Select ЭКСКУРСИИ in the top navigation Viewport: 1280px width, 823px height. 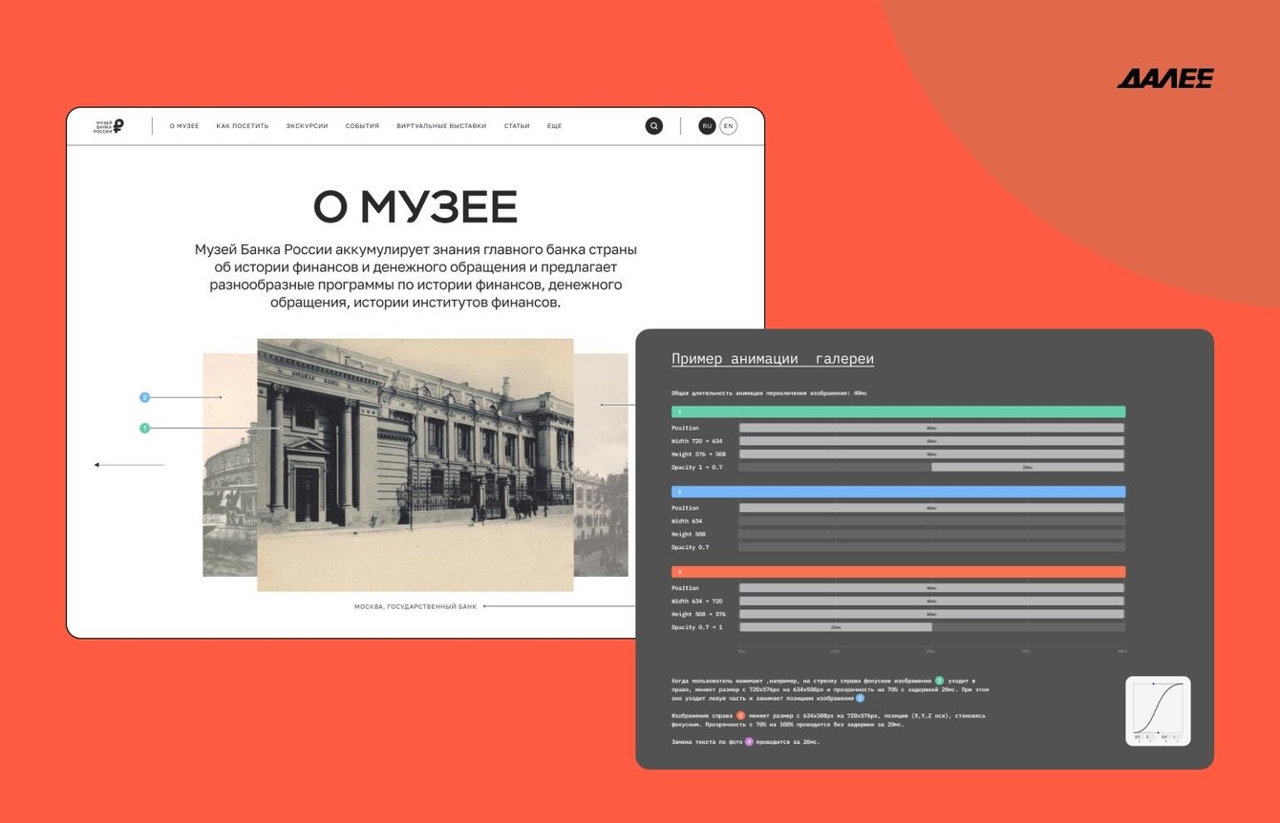pos(307,126)
